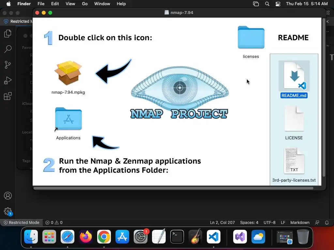
Task: Open Trash from the Dock
Action: pos(303,236)
